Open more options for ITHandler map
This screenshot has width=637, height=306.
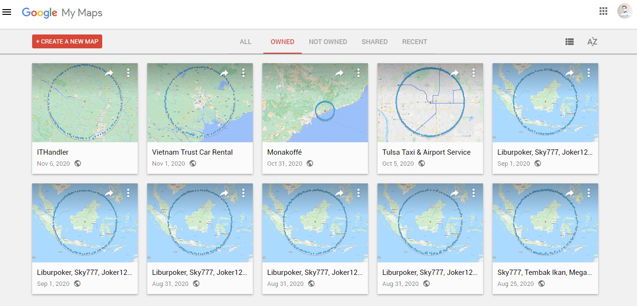point(128,73)
